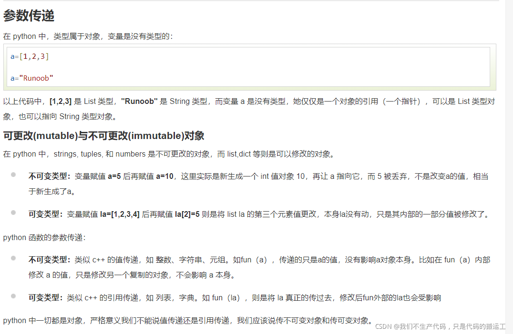
Task: Select the bold text la=[1,2,3,4]
Action: pos(120,214)
